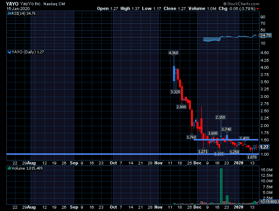Click the 4.50 price axis label

tap(265, 53)
